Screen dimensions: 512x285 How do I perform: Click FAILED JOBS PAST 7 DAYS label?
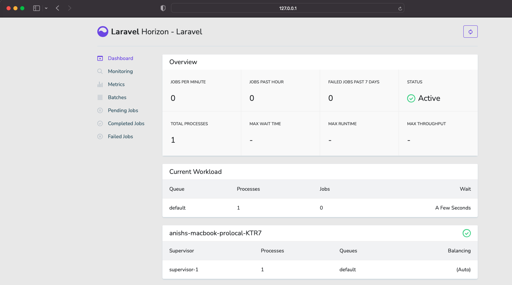pyautogui.click(x=354, y=82)
